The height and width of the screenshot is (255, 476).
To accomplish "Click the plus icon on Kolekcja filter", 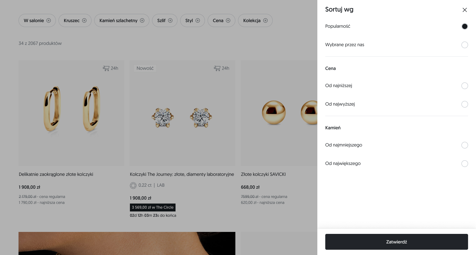I will (265, 20).
